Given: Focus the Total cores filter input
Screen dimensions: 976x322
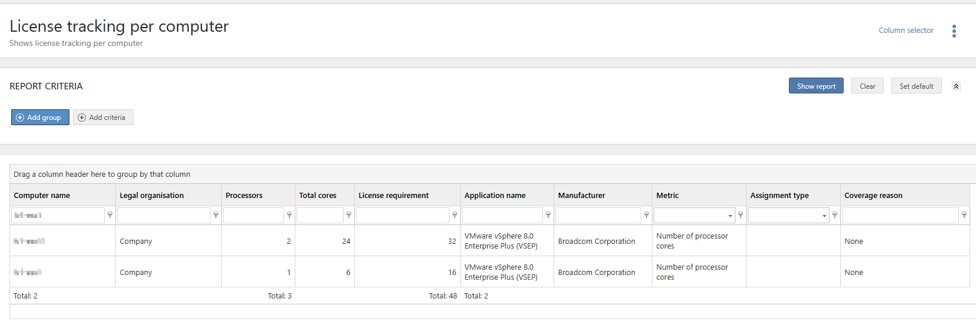Looking at the screenshot, I should click(320, 216).
